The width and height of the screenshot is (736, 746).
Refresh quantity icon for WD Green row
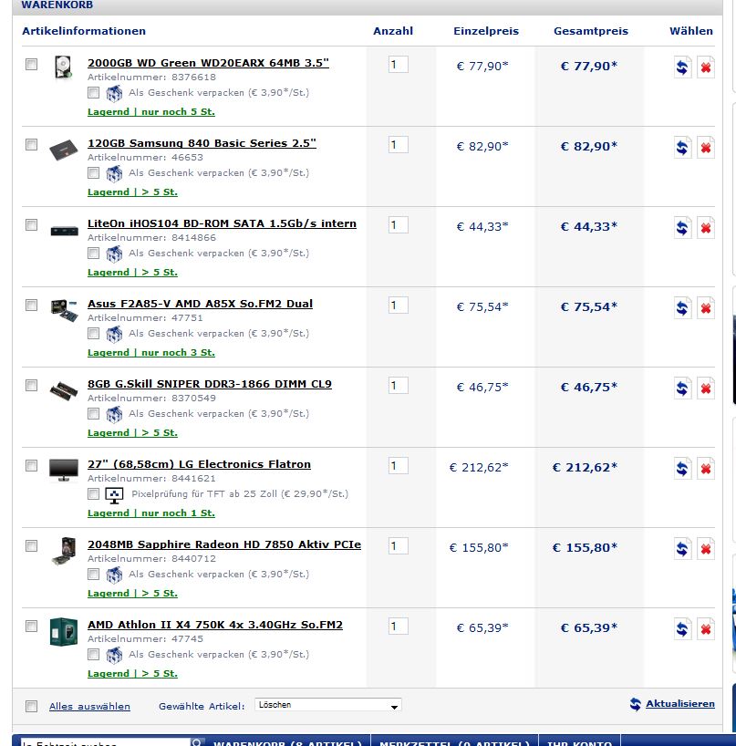tap(682, 67)
